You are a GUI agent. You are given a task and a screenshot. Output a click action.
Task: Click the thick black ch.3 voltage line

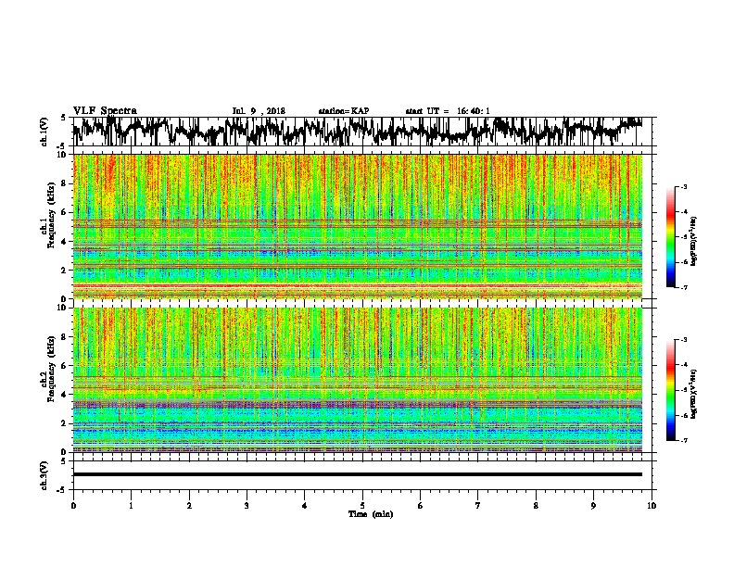point(358,474)
